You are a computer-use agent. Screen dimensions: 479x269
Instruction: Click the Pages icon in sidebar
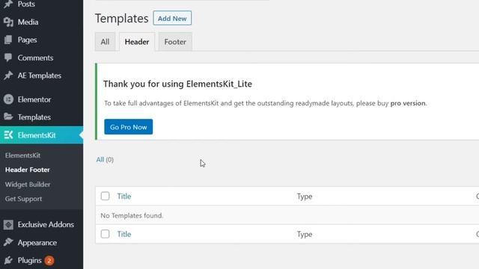[x=8, y=40]
